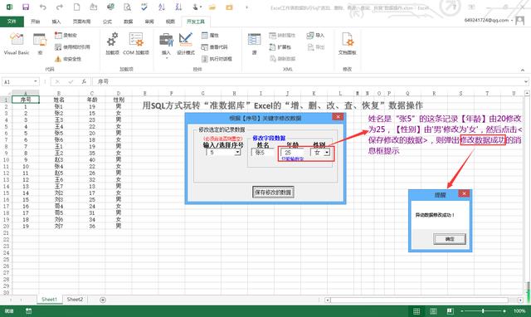Open COM Add-ins (COM 加载项)
The height and width of the screenshot is (317, 531).
pos(136,44)
